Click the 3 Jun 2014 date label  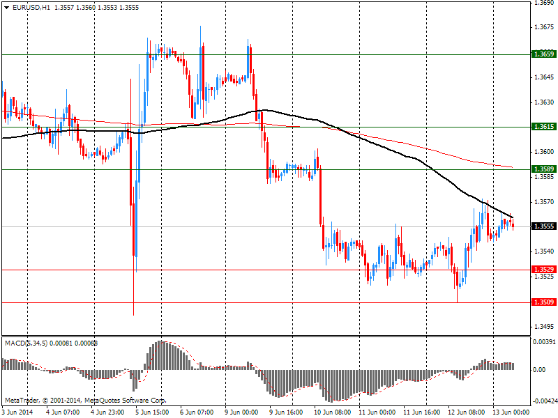[18, 412]
